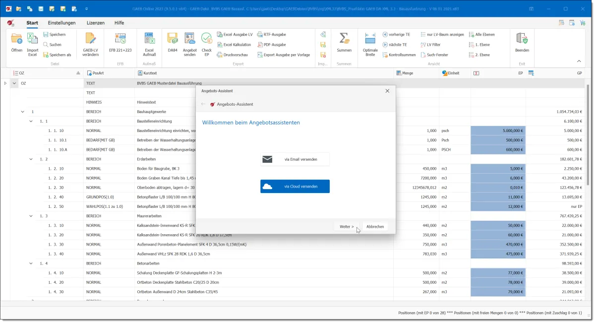This screenshot has height=323, width=595.
Task: Choose via Cloud versenden option
Action: 295,187
